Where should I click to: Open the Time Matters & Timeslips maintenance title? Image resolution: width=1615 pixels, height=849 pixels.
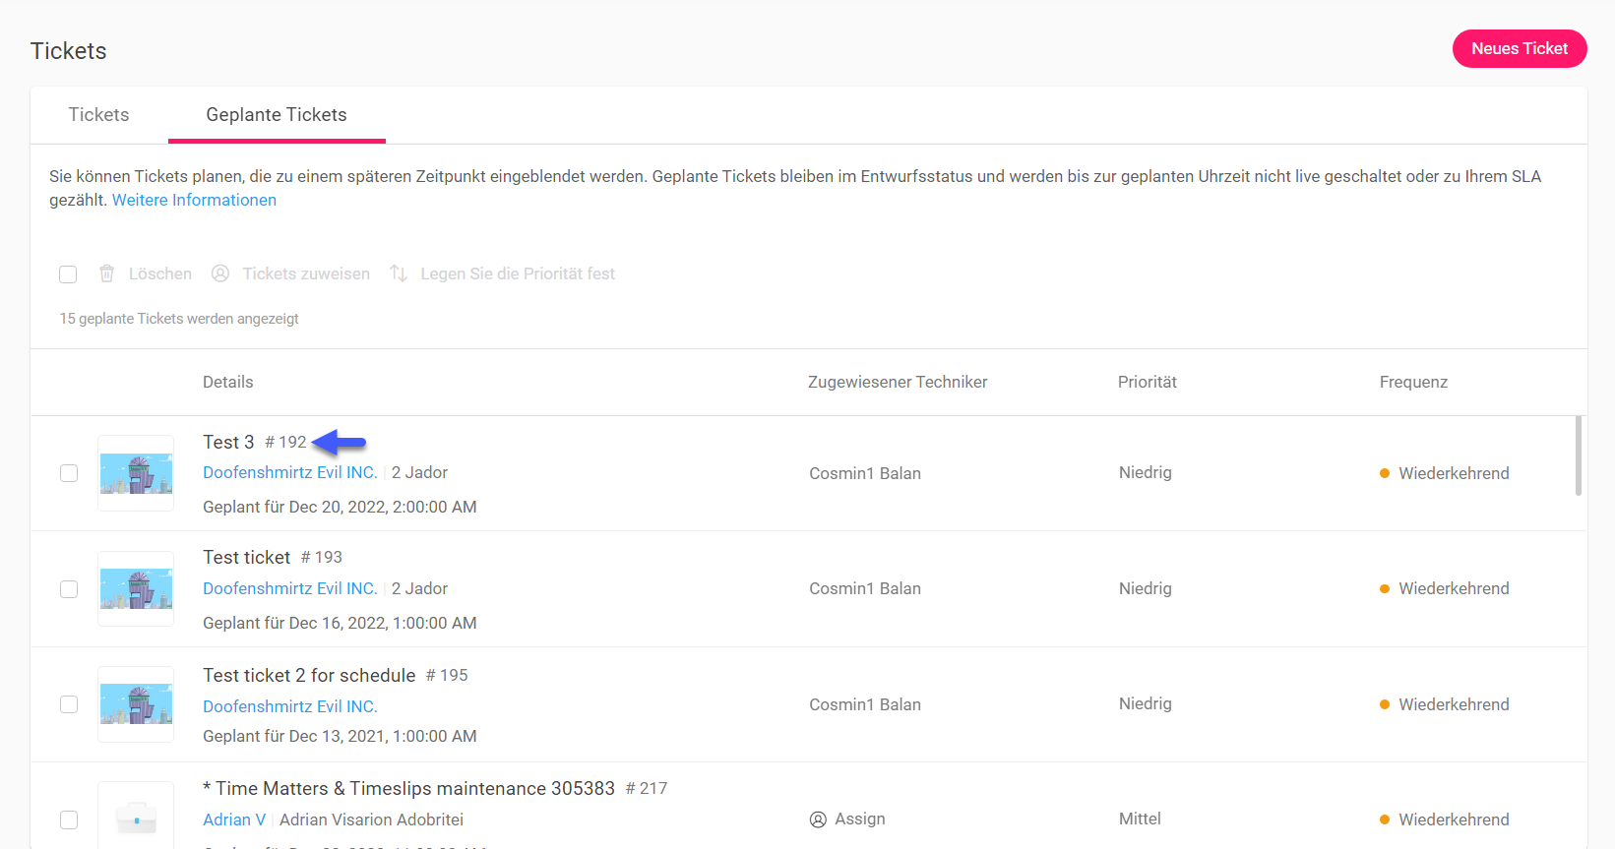pos(408,788)
